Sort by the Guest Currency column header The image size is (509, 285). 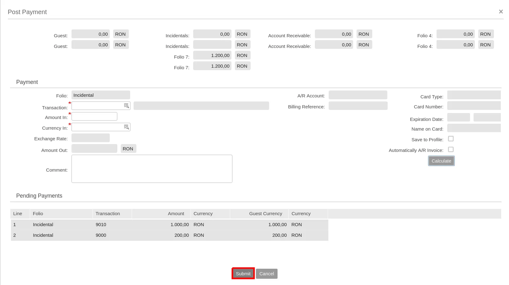click(x=259, y=214)
